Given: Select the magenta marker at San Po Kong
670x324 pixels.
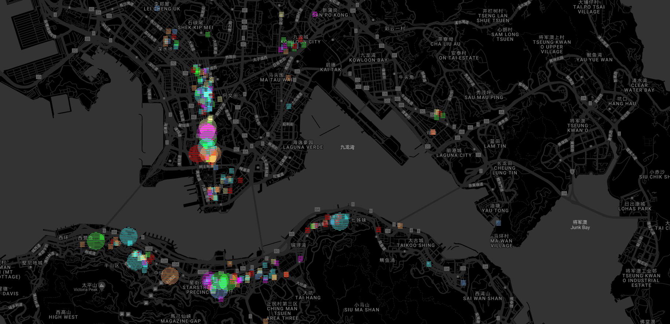Looking at the screenshot, I should tap(315, 14).
